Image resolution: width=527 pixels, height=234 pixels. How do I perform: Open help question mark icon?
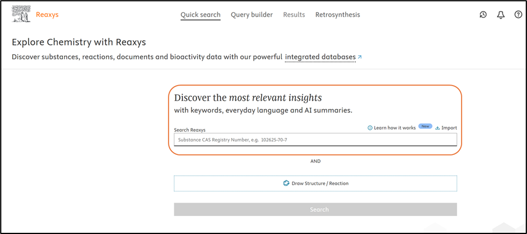[518, 15]
